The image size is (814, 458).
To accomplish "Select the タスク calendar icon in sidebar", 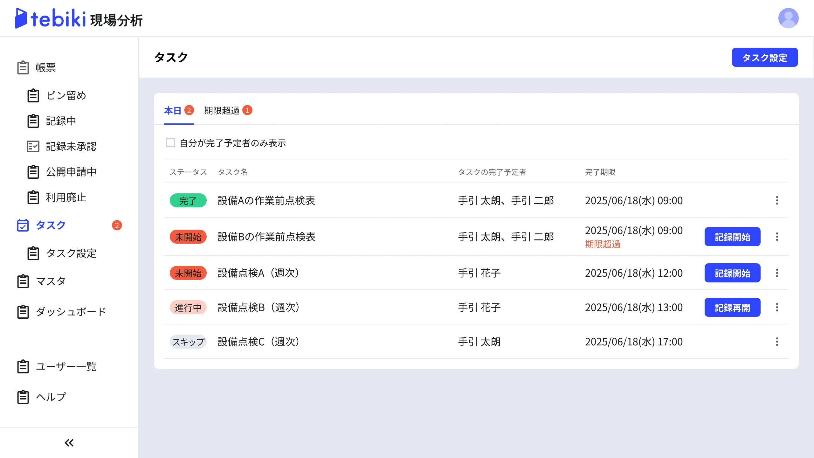I will pyautogui.click(x=23, y=225).
